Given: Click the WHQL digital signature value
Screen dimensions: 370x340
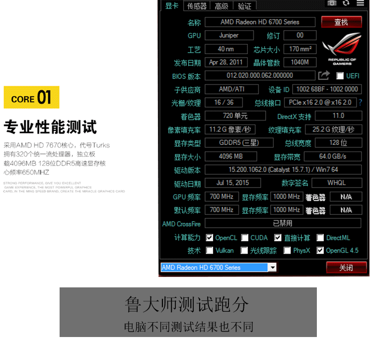Looking at the screenshot, I should coord(337,183).
